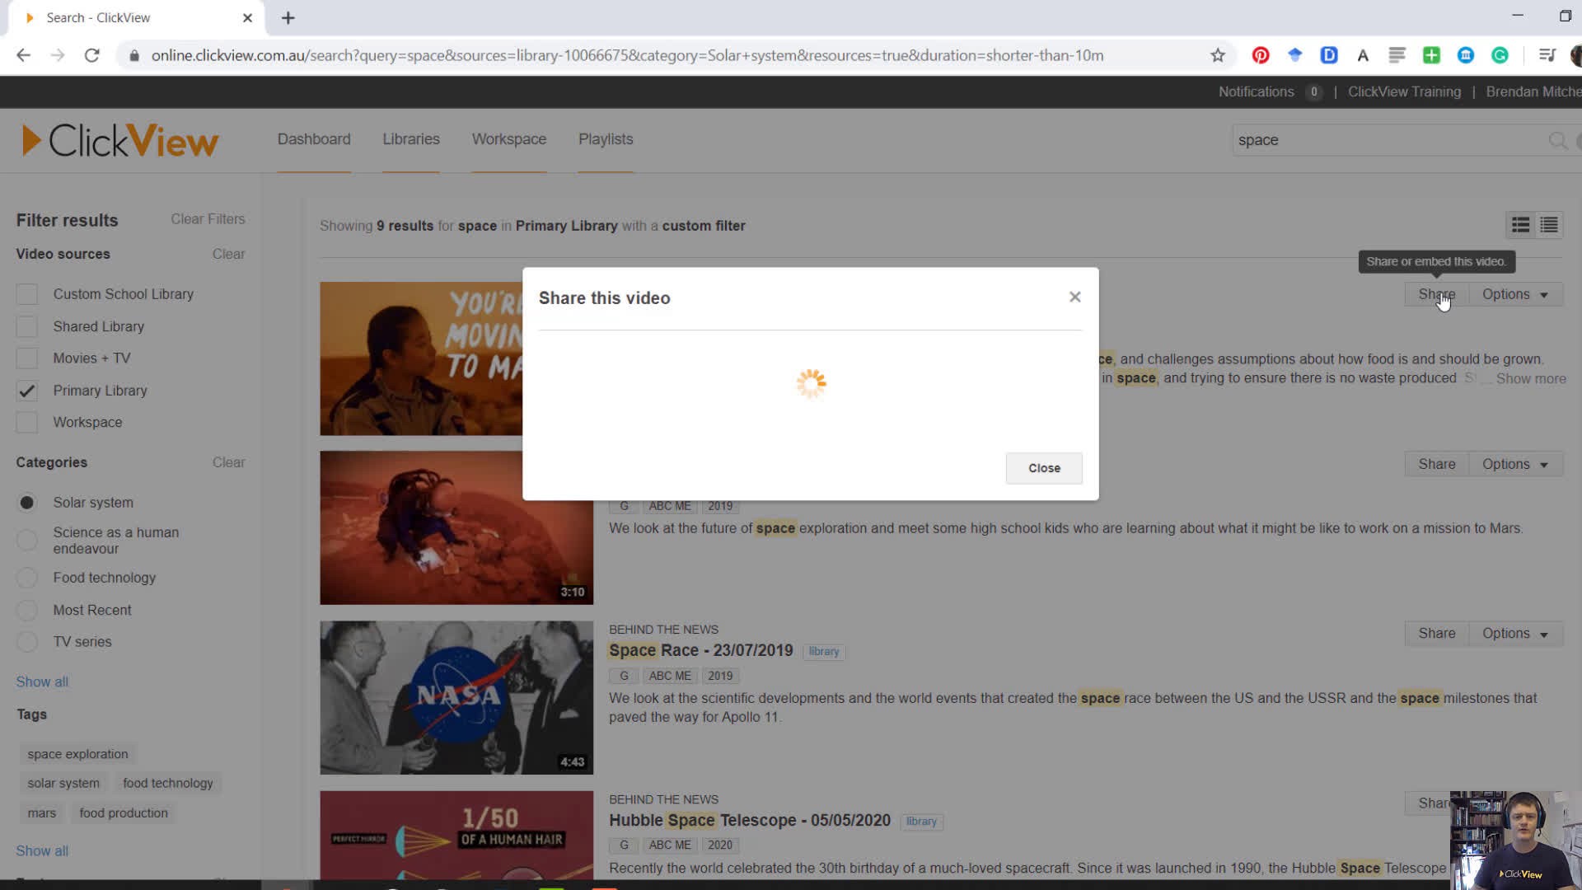Screen dimensions: 1582x890
Task: Open the Libraries tab
Action: (x=411, y=139)
